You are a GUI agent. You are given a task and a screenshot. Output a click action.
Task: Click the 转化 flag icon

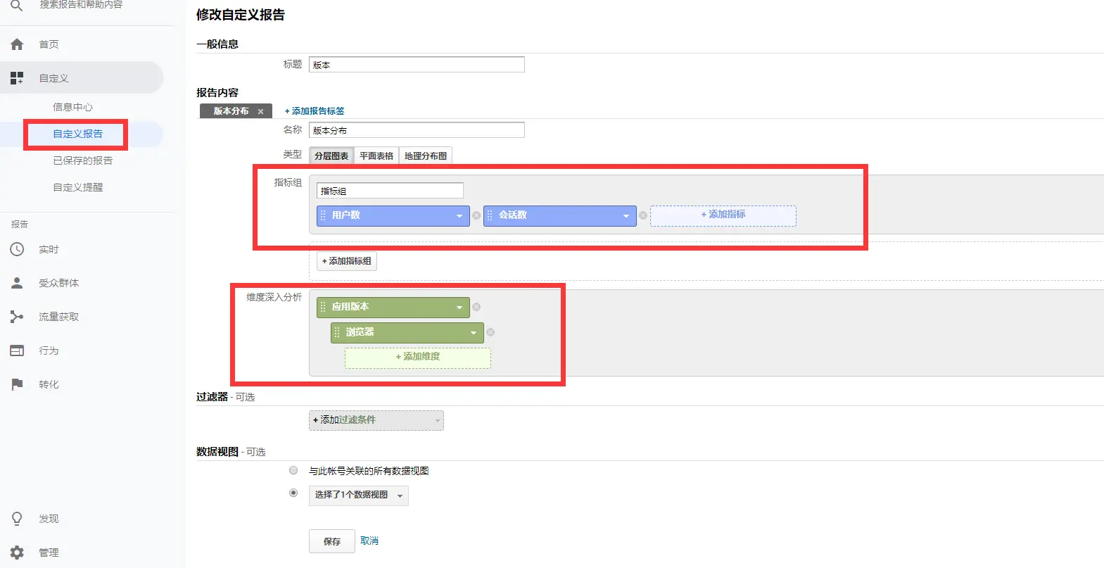click(x=17, y=384)
